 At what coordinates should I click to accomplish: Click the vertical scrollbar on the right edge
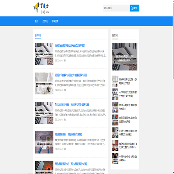point(173,87)
